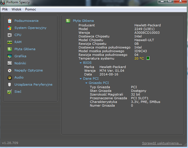Click the Dostawca Chipsetu label
Screen dimensions: 188x148
click(x=94, y=36)
